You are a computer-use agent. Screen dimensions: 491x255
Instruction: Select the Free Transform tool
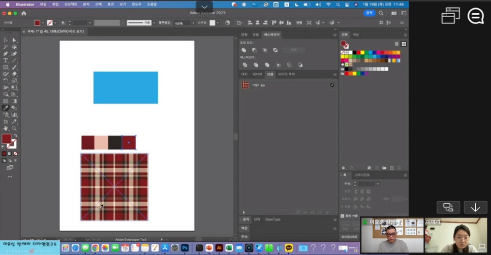point(14,88)
